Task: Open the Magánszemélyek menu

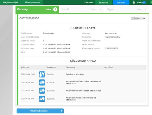Action: point(11,2)
